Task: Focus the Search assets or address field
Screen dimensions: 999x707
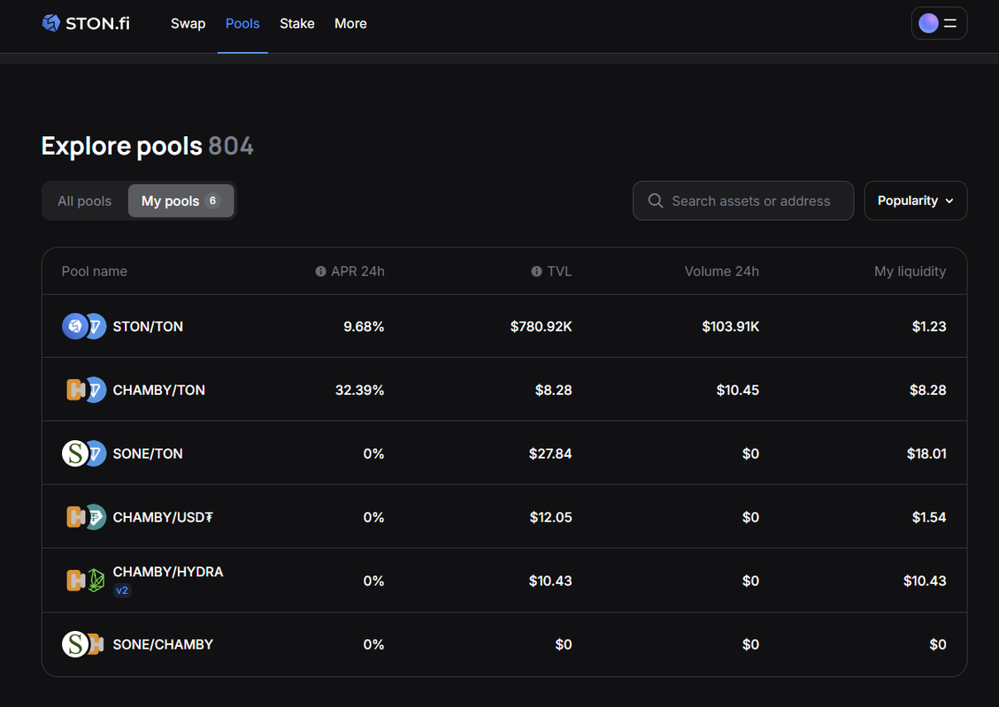Action: point(743,201)
